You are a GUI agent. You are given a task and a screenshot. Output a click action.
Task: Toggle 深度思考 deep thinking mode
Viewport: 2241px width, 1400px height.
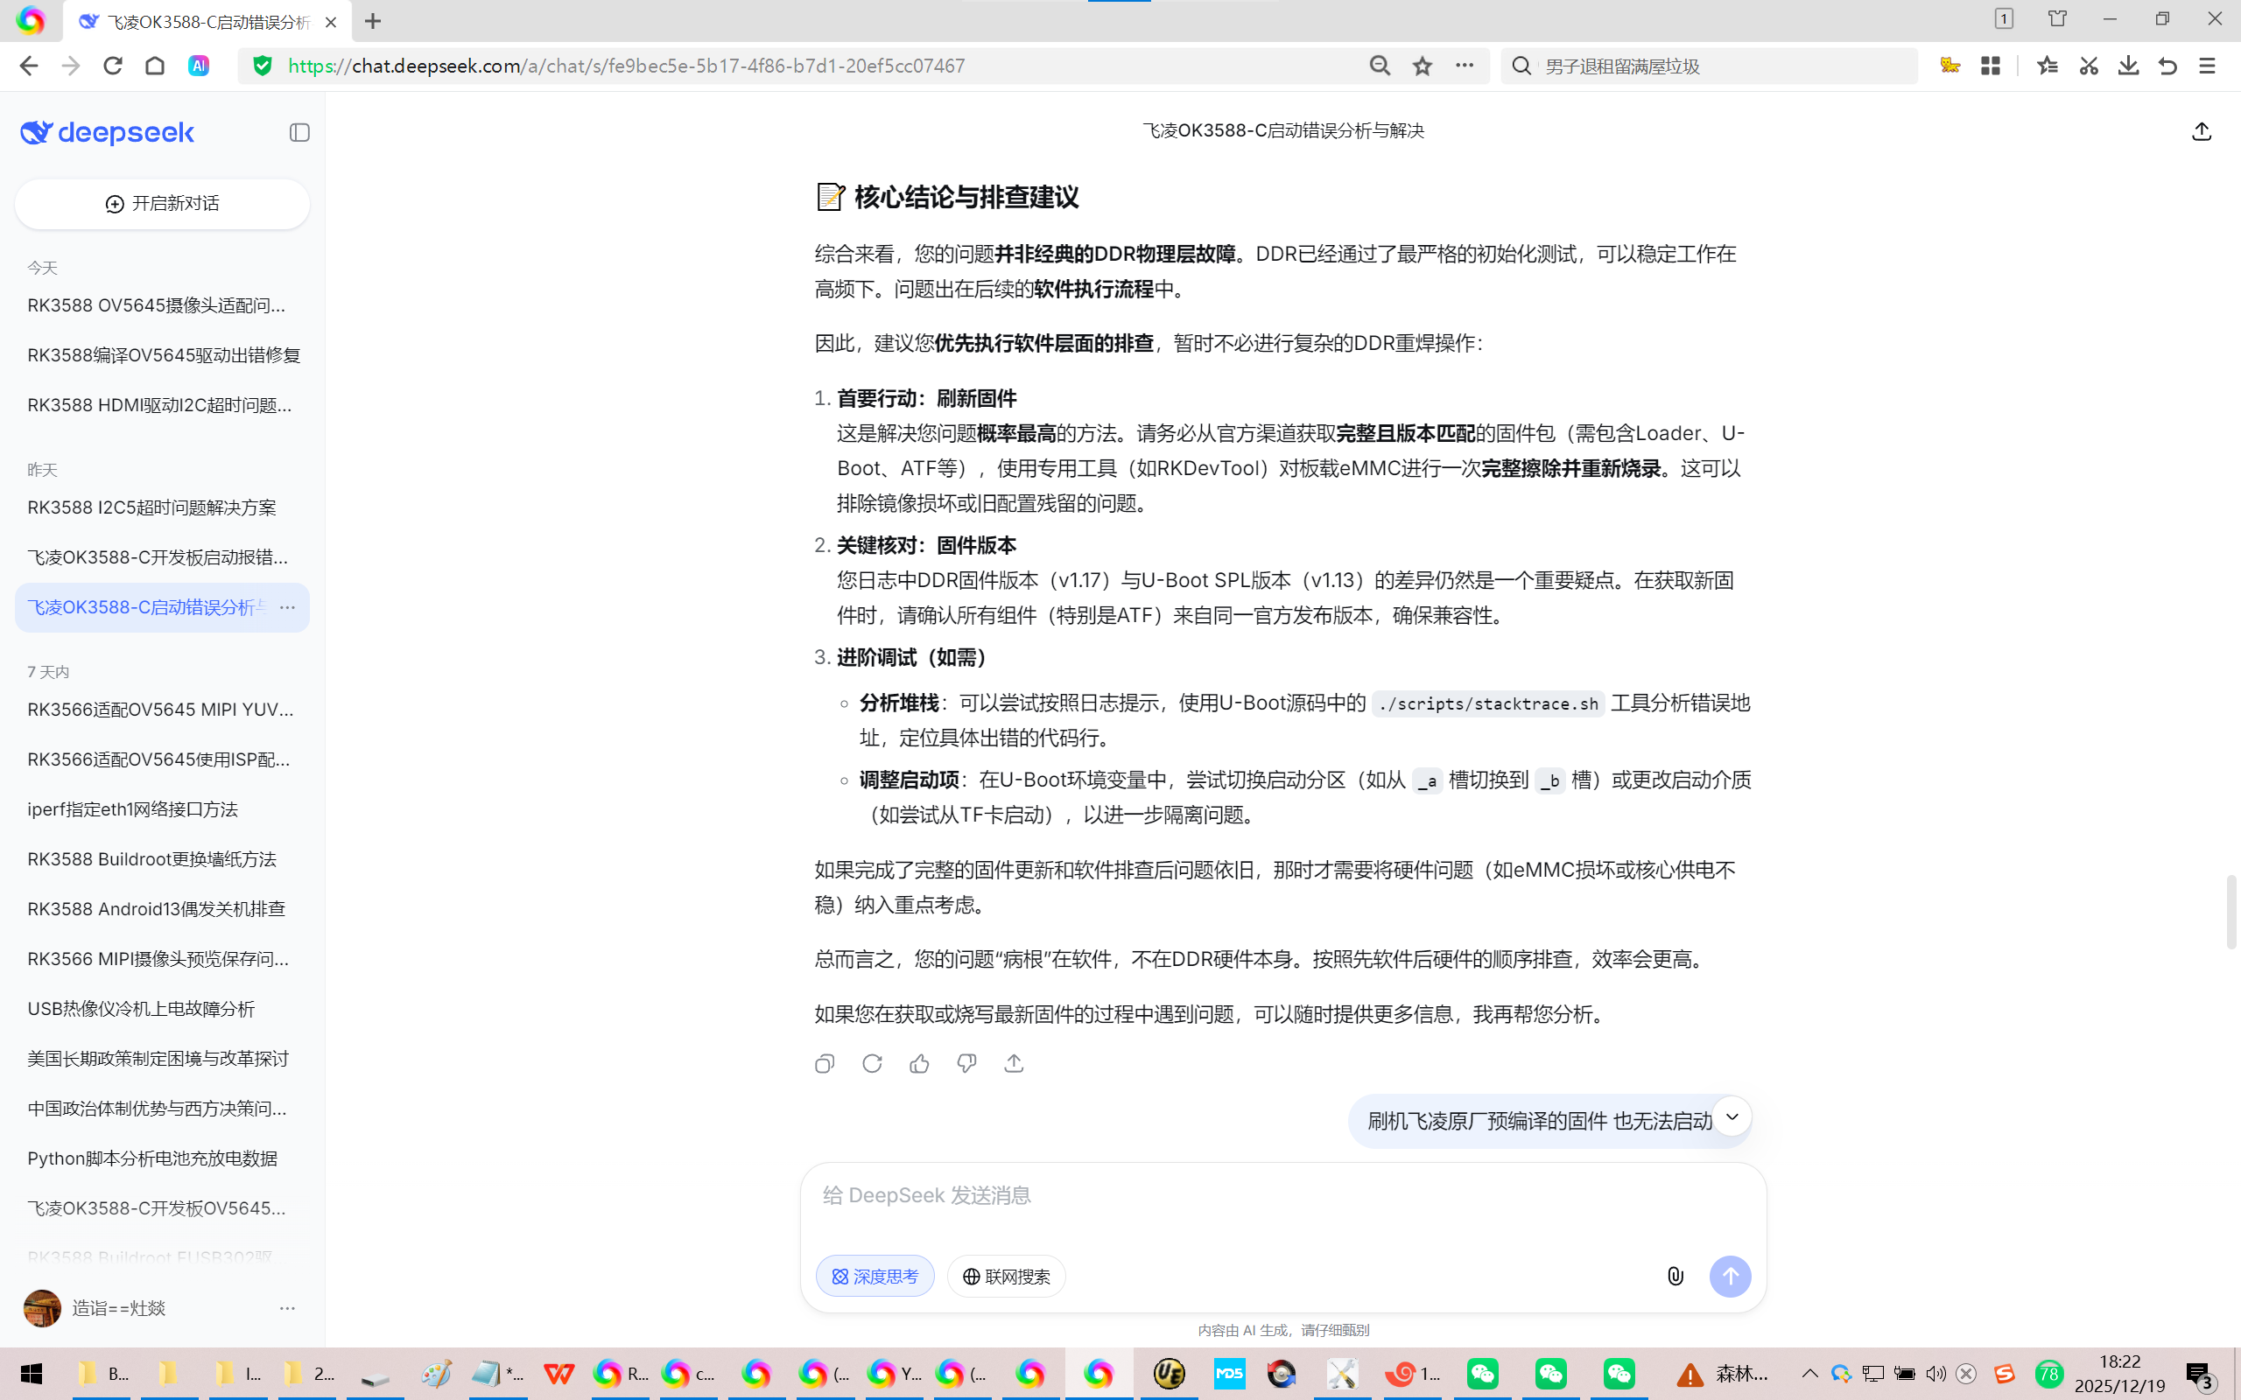875,1276
